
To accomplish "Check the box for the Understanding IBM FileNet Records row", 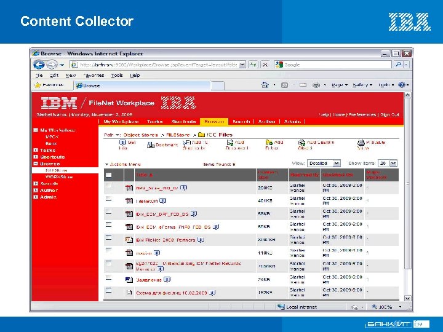I will (x=108, y=263).
